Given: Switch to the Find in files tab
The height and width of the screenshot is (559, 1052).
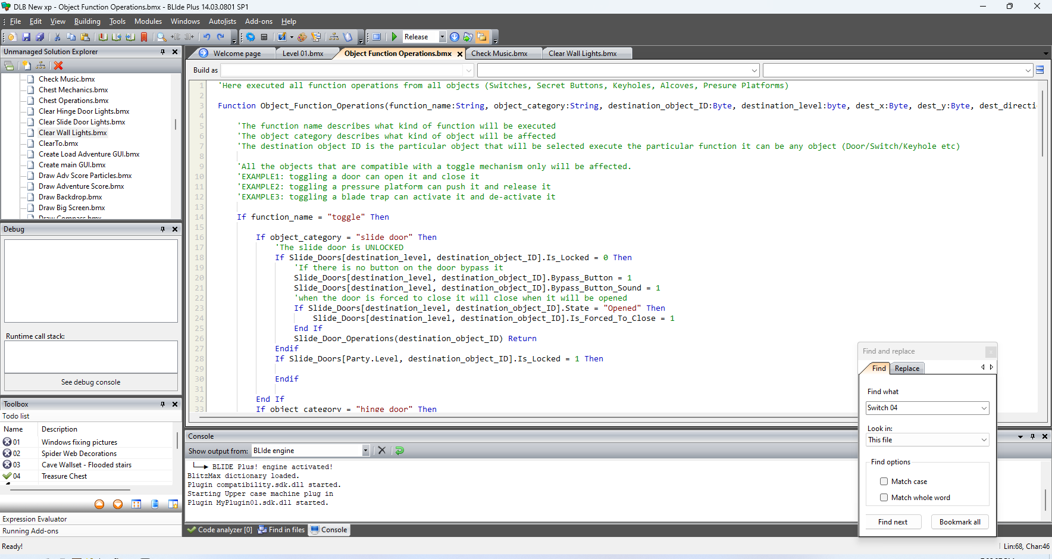Looking at the screenshot, I should (281, 530).
